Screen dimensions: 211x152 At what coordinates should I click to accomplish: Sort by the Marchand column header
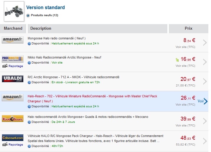click(13, 28)
